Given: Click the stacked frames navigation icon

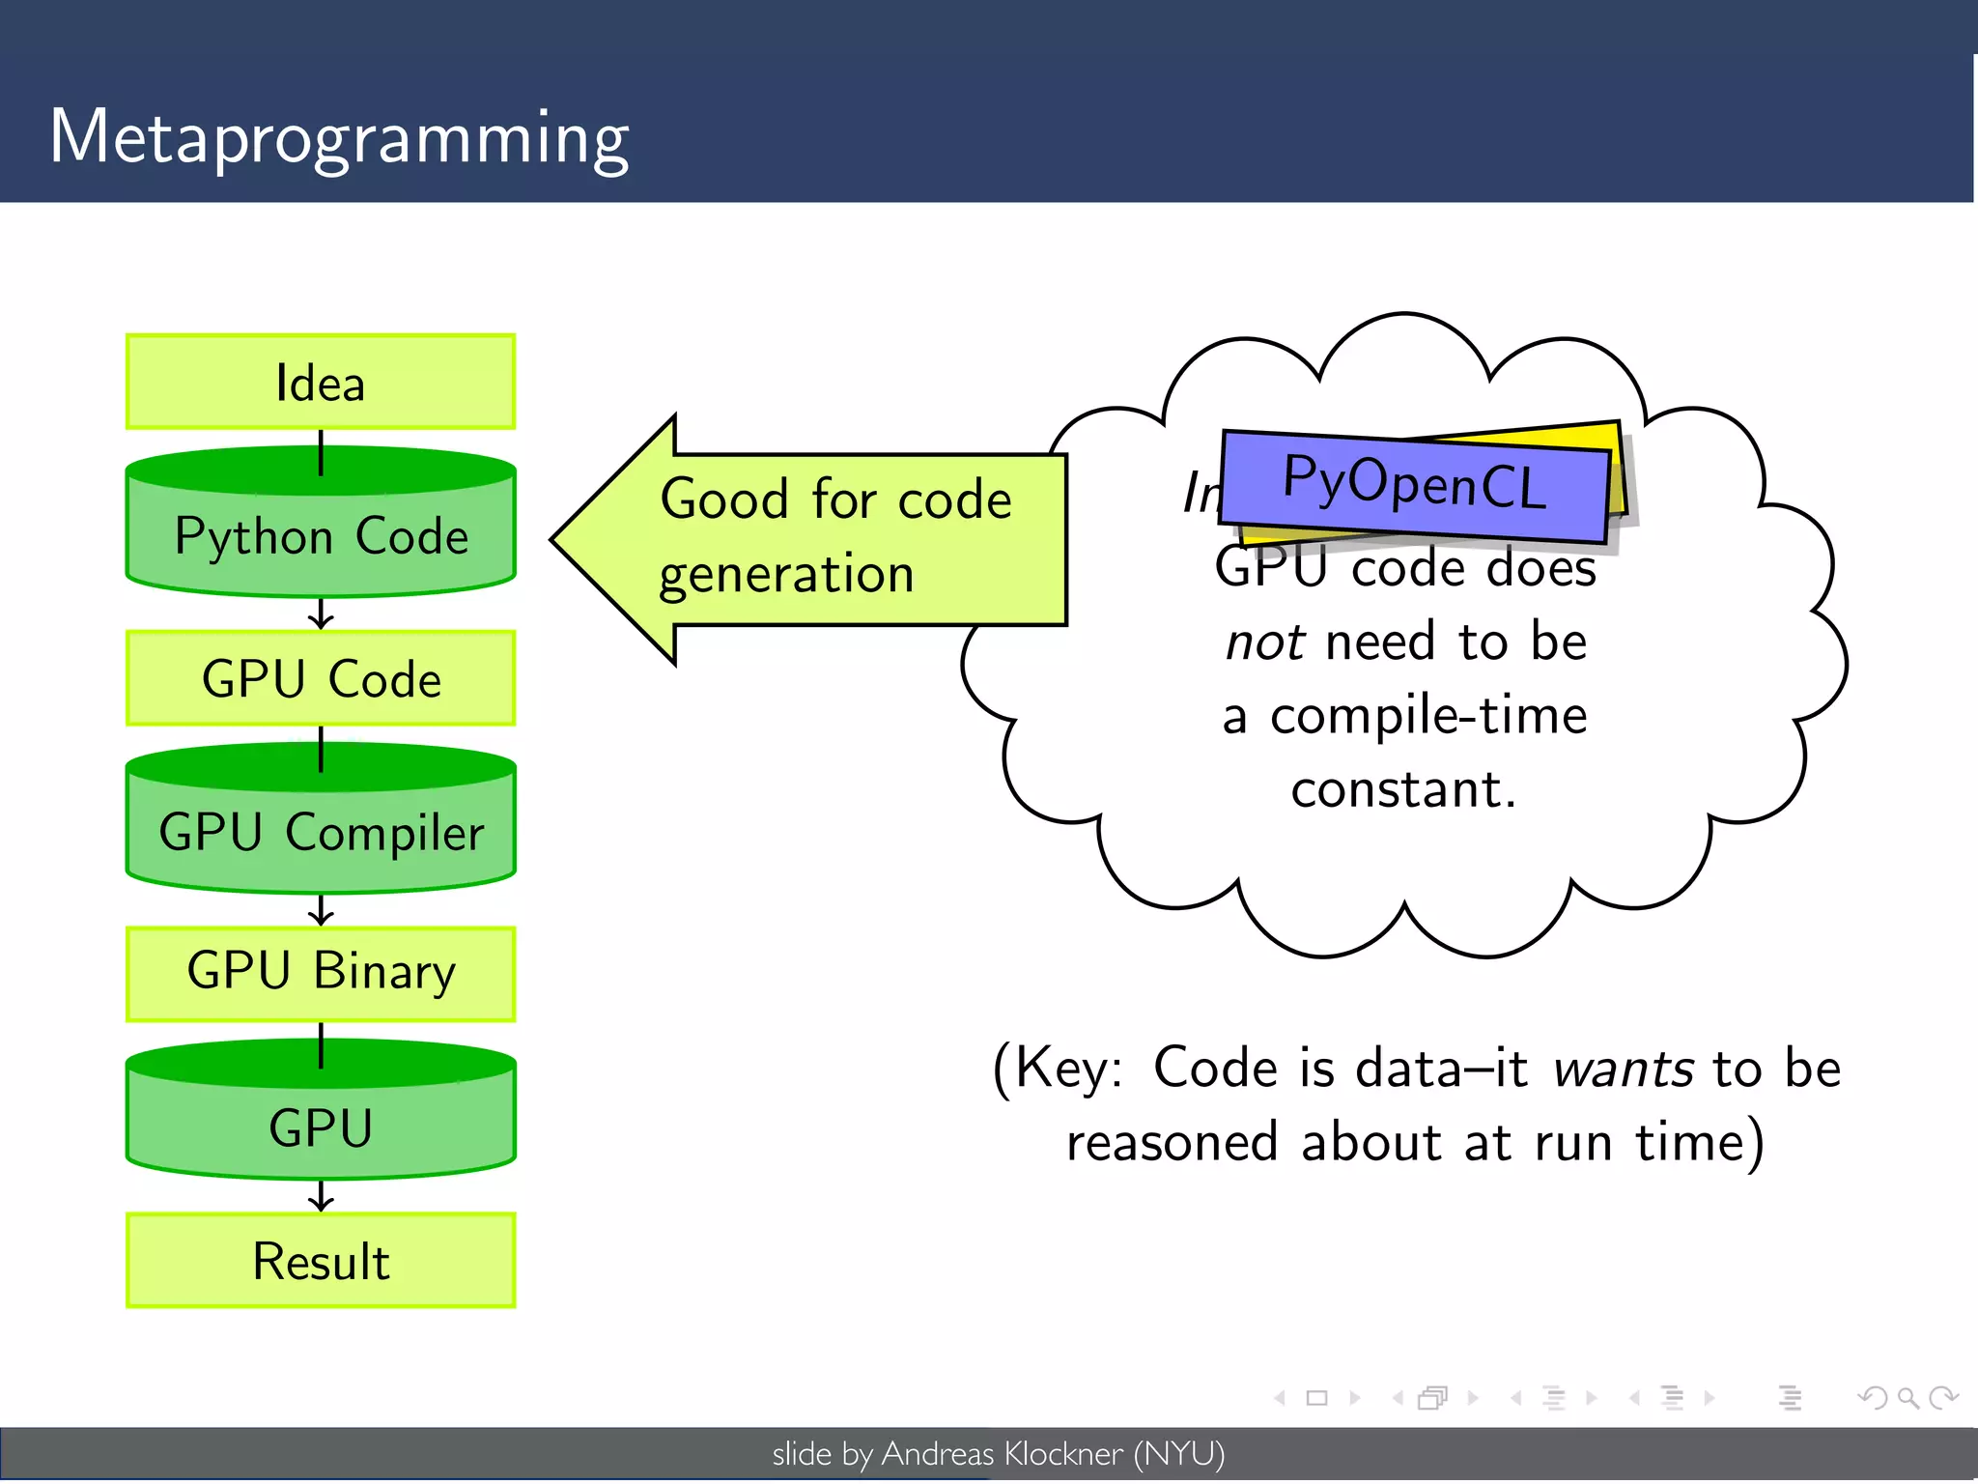Looking at the screenshot, I should pos(1433,1398).
